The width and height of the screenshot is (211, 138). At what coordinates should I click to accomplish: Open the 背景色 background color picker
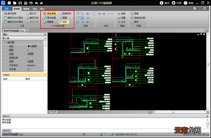49,22
